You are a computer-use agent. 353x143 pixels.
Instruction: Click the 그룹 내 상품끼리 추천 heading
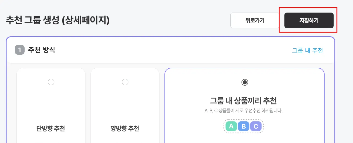click(x=243, y=101)
